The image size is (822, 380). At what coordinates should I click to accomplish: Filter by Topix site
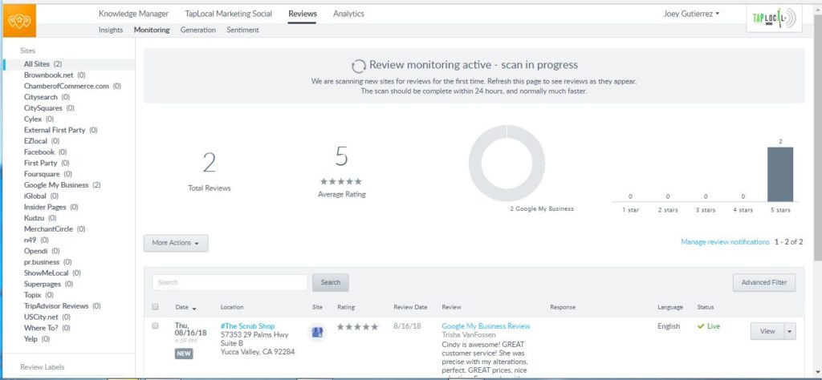pyautogui.click(x=39, y=295)
